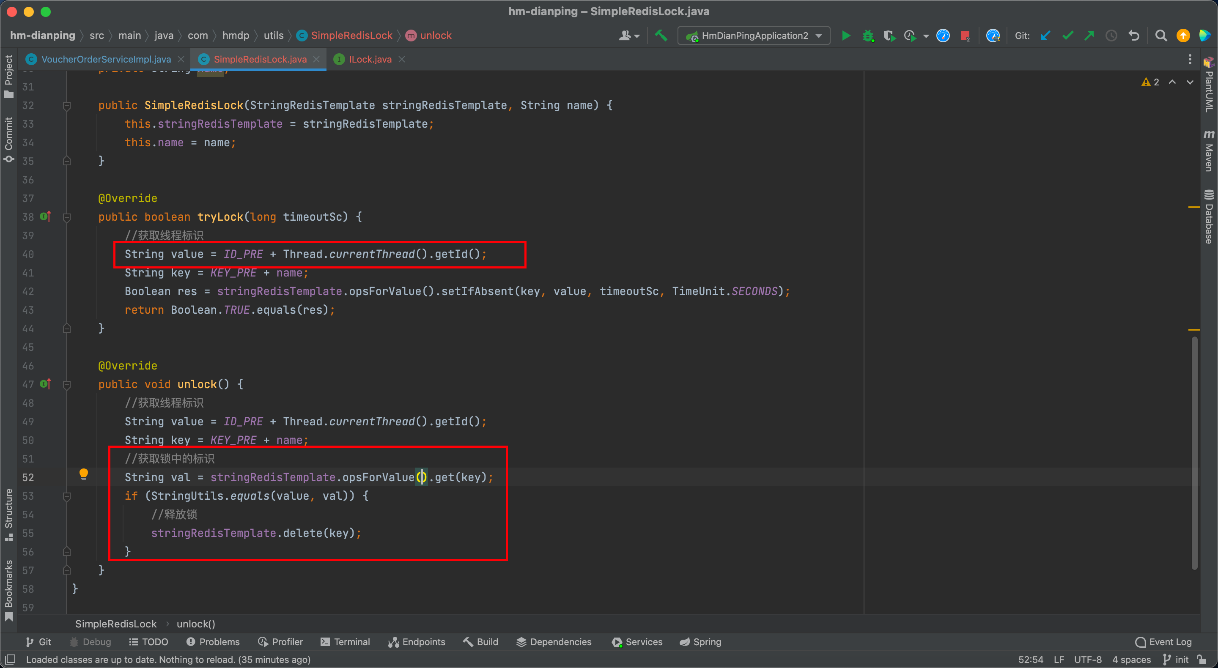Screen dimensions: 1218x668
Task: Click the Build project hammer icon
Action: tap(661, 36)
